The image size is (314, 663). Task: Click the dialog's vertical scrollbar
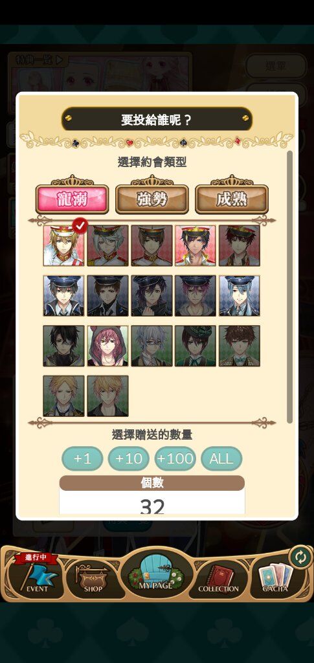[x=289, y=287]
